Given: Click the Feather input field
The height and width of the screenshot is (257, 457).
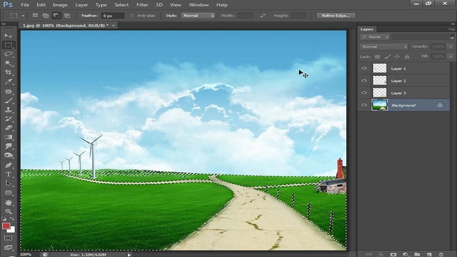Looking at the screenshot, I should pos(113,16).
